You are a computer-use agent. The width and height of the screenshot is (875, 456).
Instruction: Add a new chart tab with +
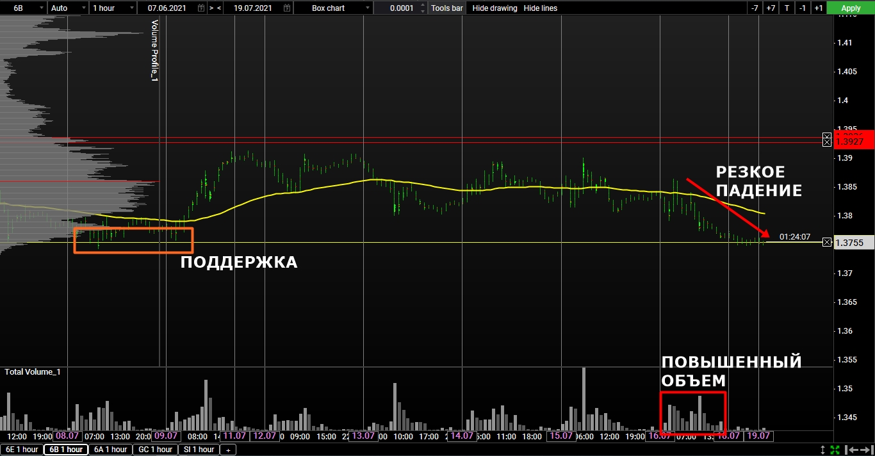227,450
